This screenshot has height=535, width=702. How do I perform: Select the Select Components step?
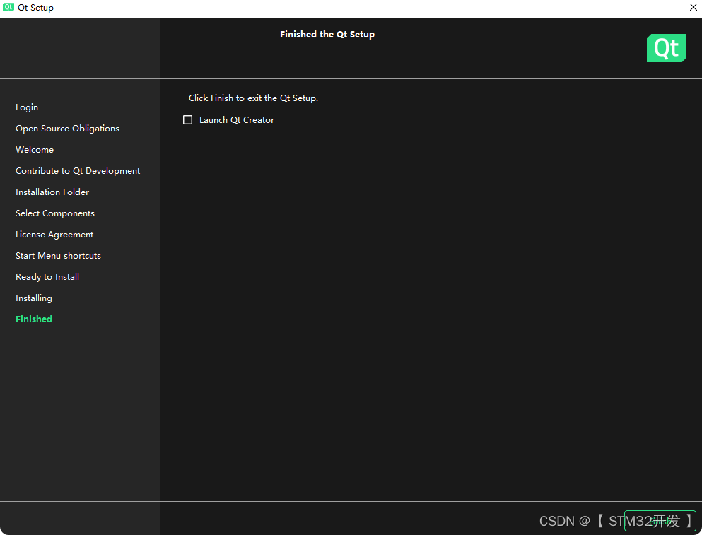[x=55, y=213]
